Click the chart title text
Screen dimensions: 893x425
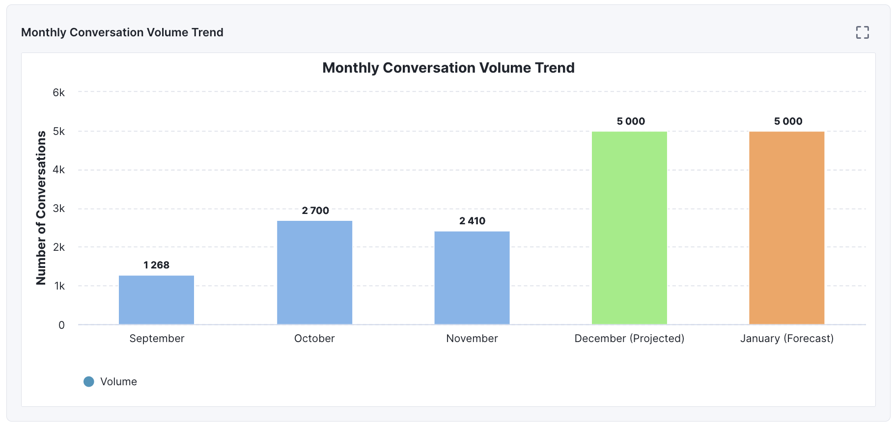[x=448, y=68]
